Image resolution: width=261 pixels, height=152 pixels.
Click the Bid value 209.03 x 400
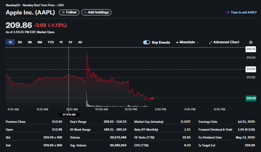point(53,137)
